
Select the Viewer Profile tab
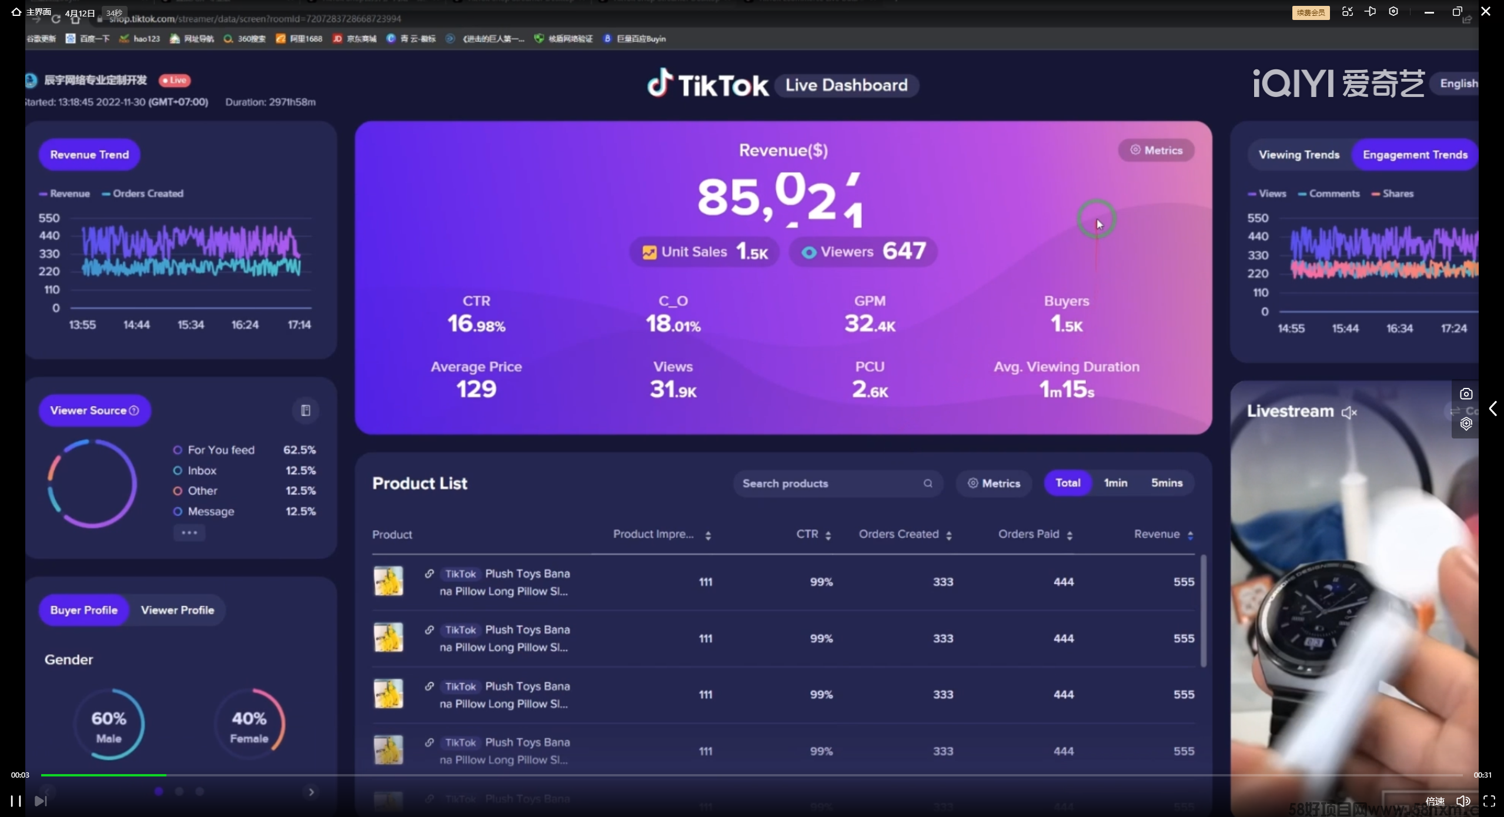(x=178, y=610)
